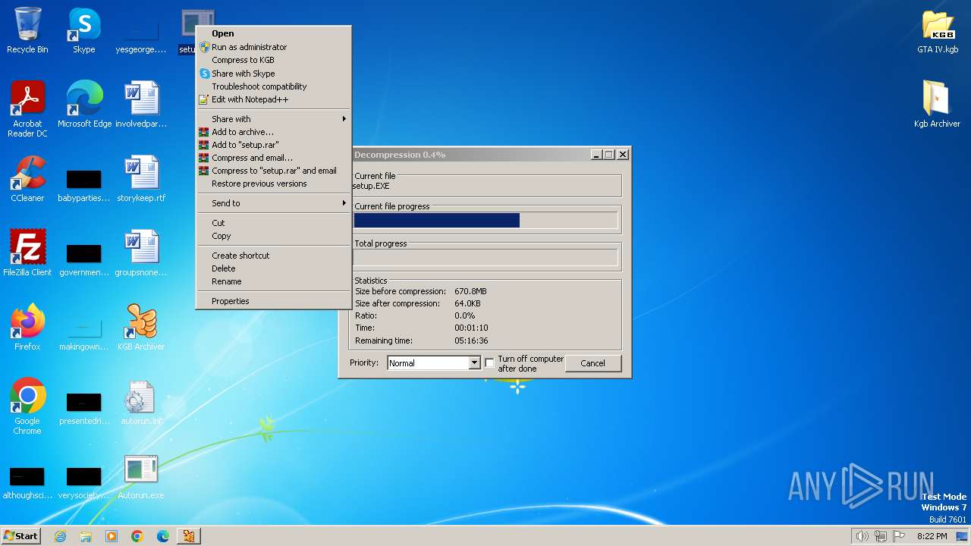Viewport: 971px width, 546px height.
Task: Cancel the decompression
Action: click(593, 363)
